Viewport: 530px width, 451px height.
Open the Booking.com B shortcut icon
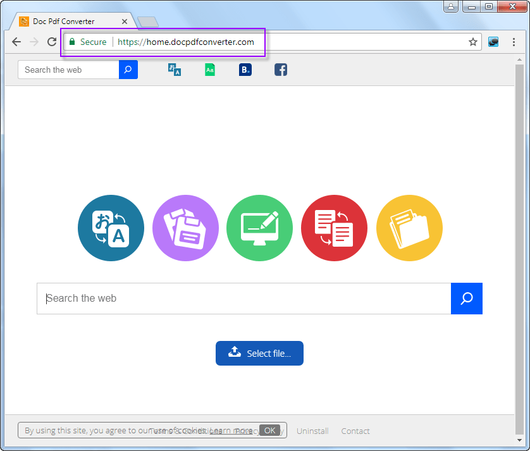point(245,70)
